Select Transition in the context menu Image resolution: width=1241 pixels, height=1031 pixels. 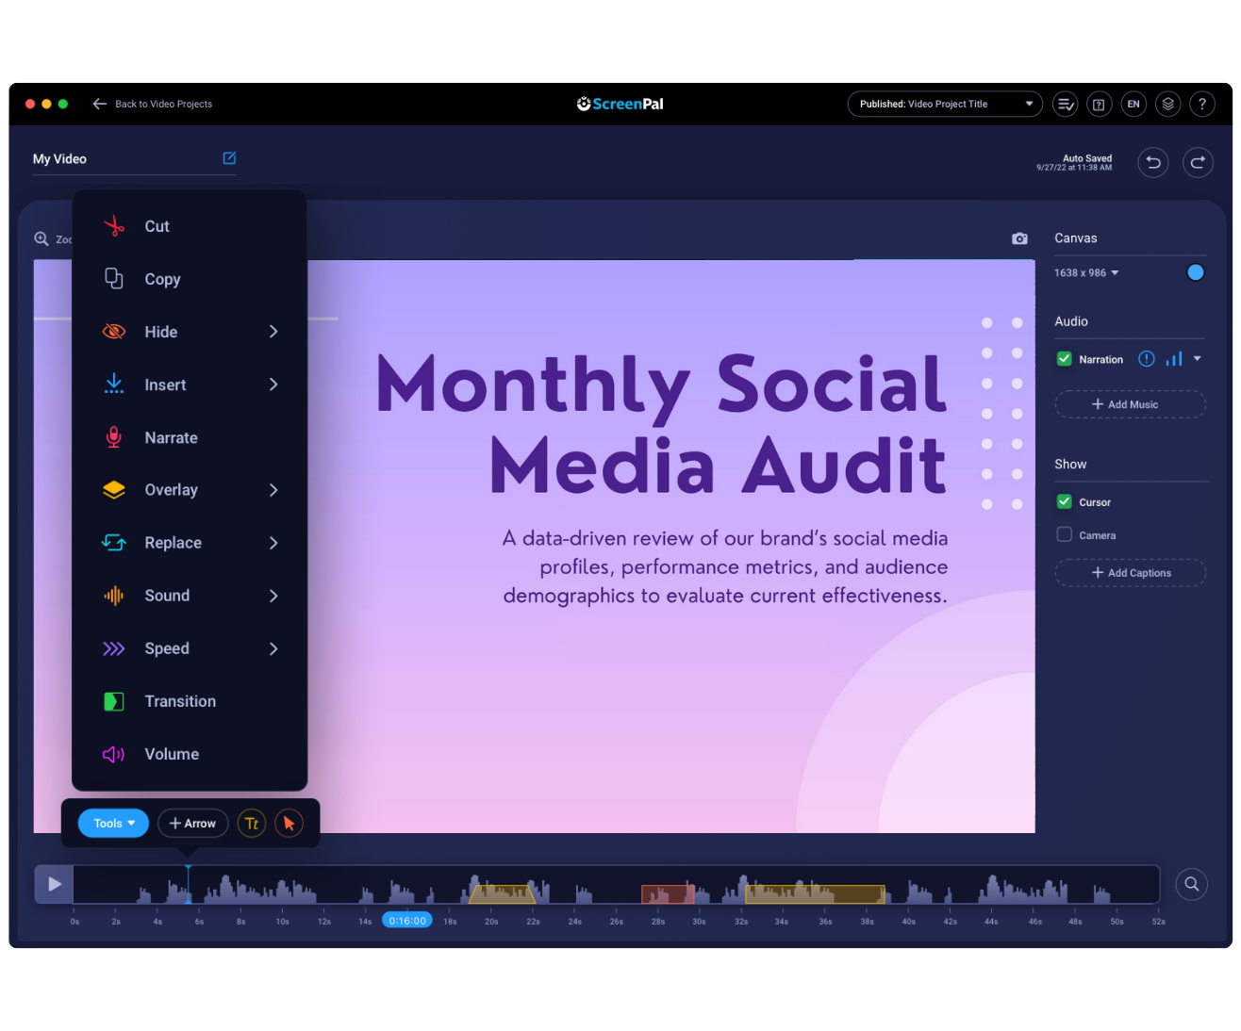tap(180, 701)
